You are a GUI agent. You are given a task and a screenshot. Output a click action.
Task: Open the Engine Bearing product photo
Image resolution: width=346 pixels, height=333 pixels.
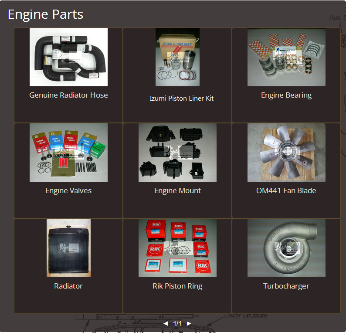click(x=286, y=57)
